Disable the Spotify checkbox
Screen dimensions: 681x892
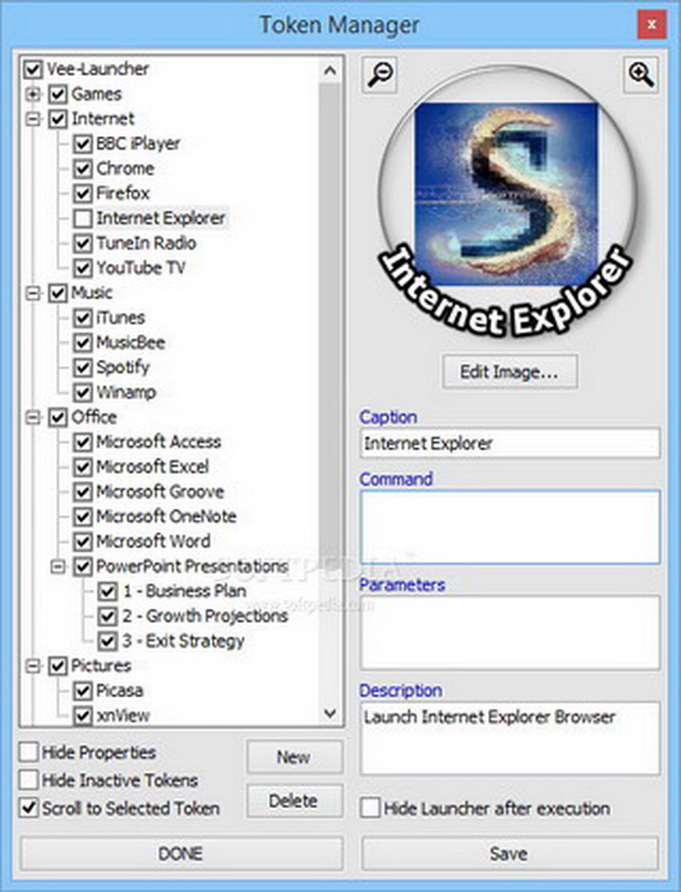coord(82,367)
